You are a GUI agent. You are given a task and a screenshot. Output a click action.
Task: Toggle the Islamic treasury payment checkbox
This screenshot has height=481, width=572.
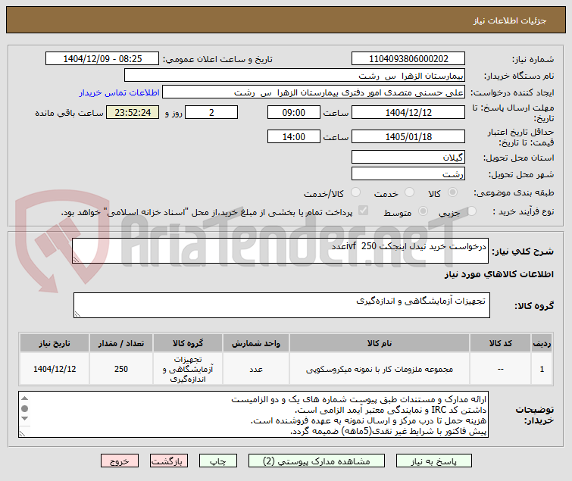[363, 211]
